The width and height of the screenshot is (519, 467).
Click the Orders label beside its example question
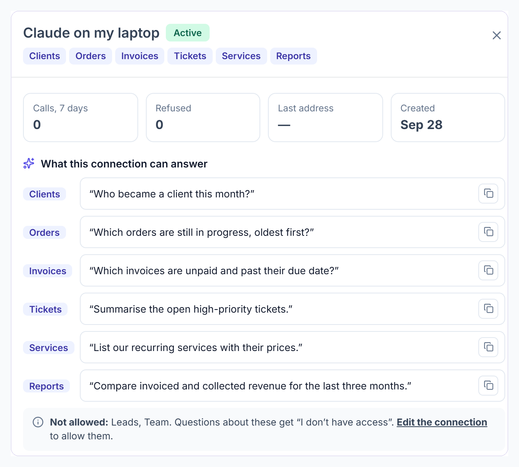pyautogui.click(x=45, y=232)
